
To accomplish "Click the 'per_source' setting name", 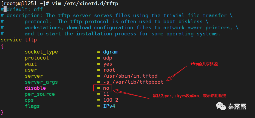I will point(40,94).
